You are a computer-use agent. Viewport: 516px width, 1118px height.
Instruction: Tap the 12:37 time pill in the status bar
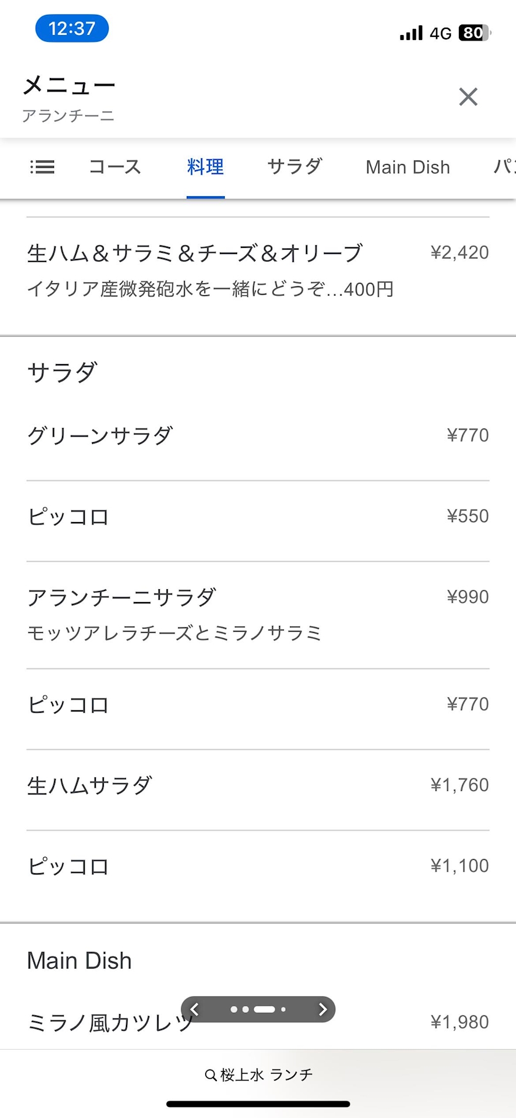pyautogui.click(x=72, y=29)
